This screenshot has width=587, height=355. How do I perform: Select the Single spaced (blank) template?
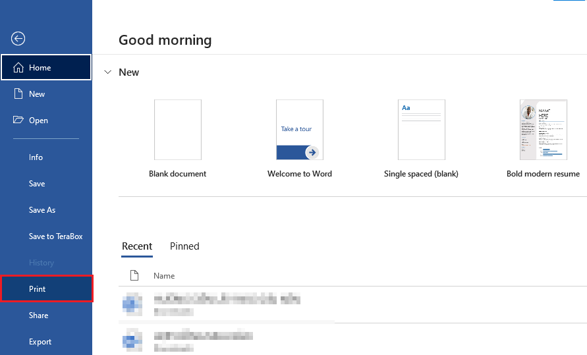[422, 130]
